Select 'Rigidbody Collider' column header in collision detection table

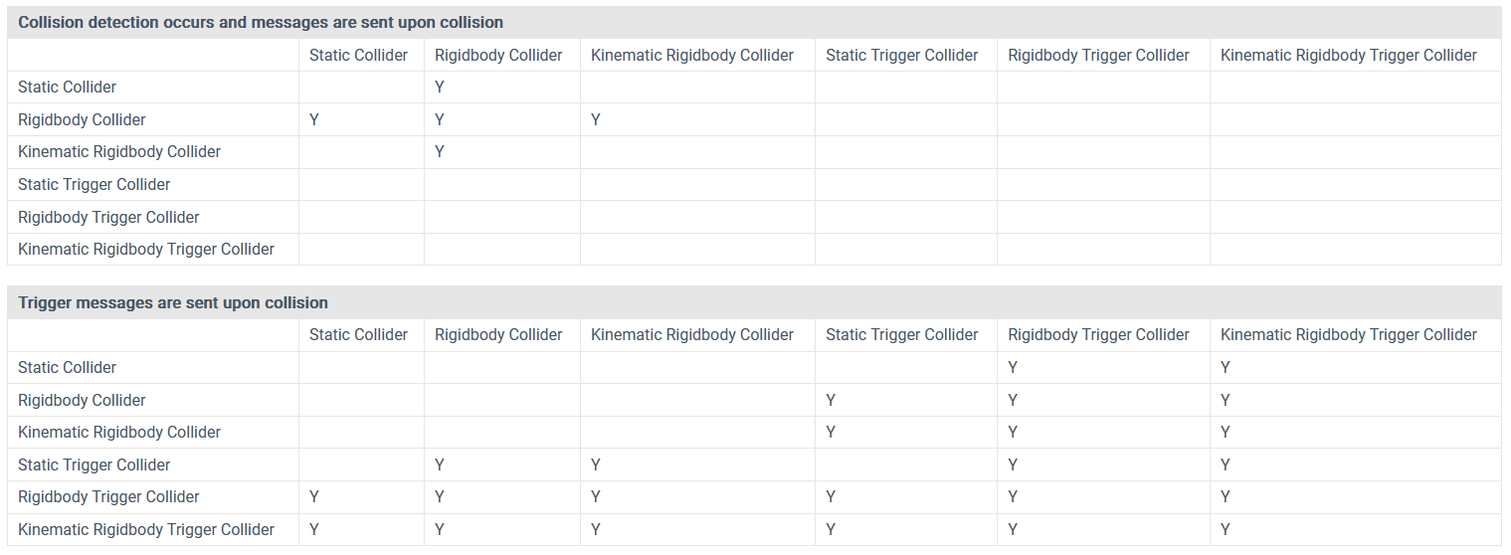coord(498,56)
